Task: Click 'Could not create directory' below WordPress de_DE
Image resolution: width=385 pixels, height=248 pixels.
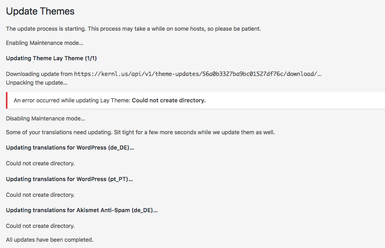Action: pyautogui.click(x=40, y=163)
